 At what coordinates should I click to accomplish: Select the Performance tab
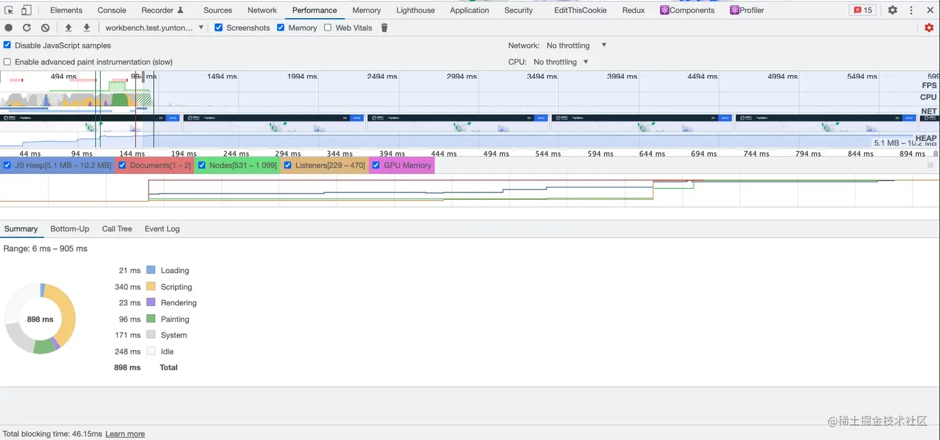click(315, 10)
